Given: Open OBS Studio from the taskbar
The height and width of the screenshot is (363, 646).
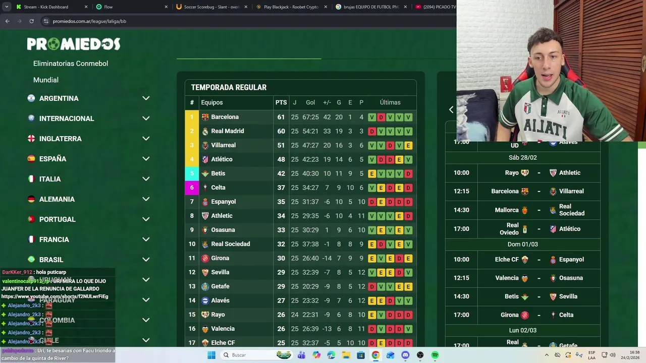Looking at the screenshot, I should pos(420,355).
